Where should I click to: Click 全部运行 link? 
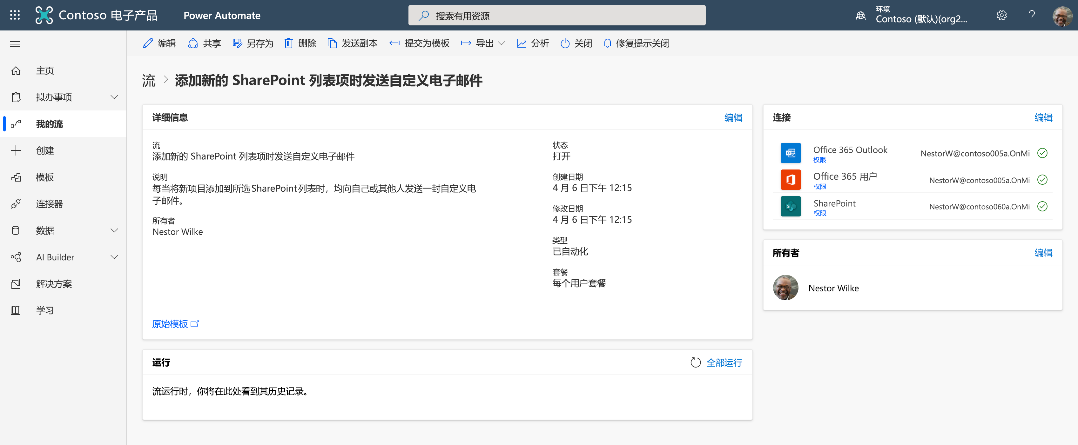tap(724, 362)
